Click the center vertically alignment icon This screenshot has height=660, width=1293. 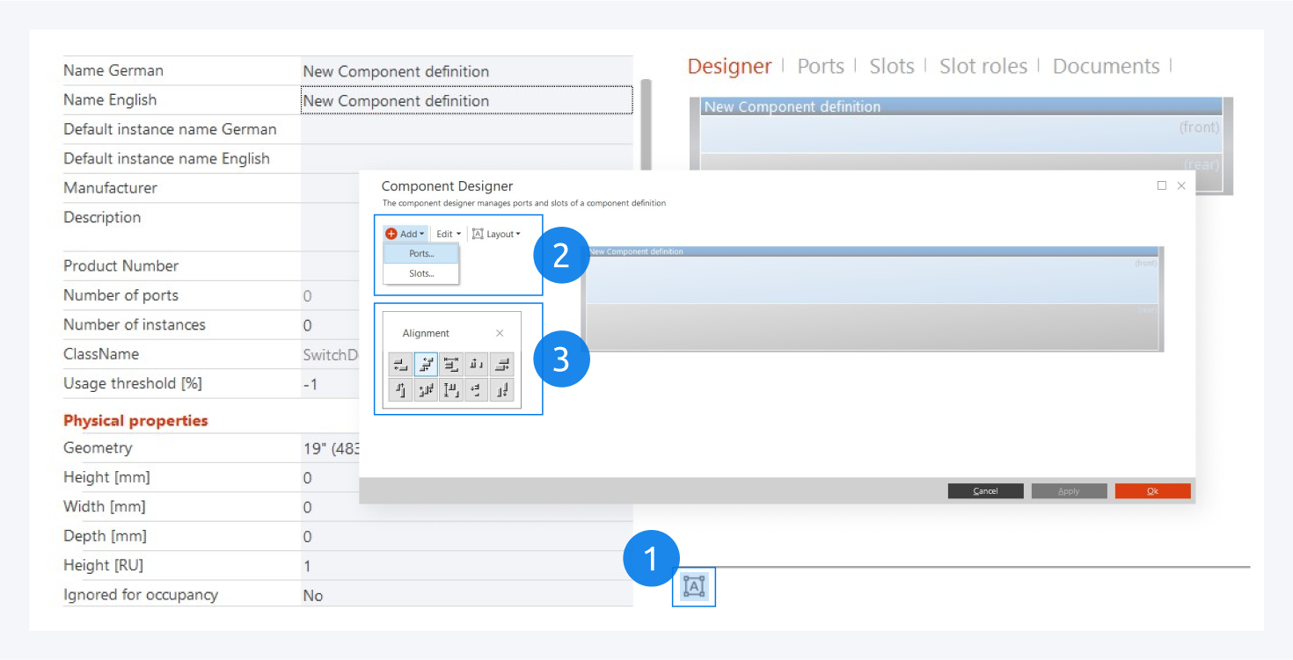[x=427, y=390]
